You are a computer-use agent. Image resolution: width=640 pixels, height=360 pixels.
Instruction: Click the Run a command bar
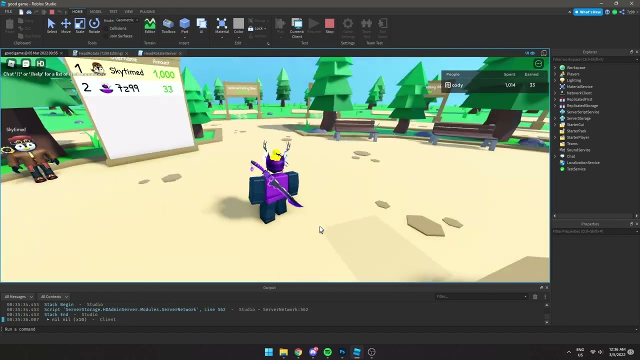320,329
